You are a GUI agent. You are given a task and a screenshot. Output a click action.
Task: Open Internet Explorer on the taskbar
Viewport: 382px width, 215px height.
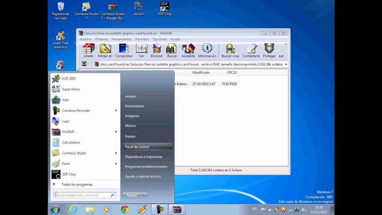click(73, 210)
